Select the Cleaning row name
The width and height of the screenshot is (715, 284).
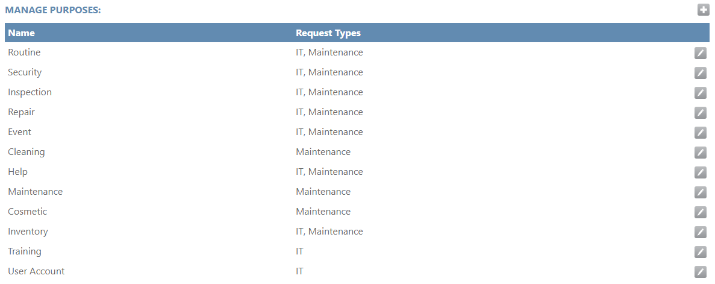pyautogui.click(x=27, y=152)
